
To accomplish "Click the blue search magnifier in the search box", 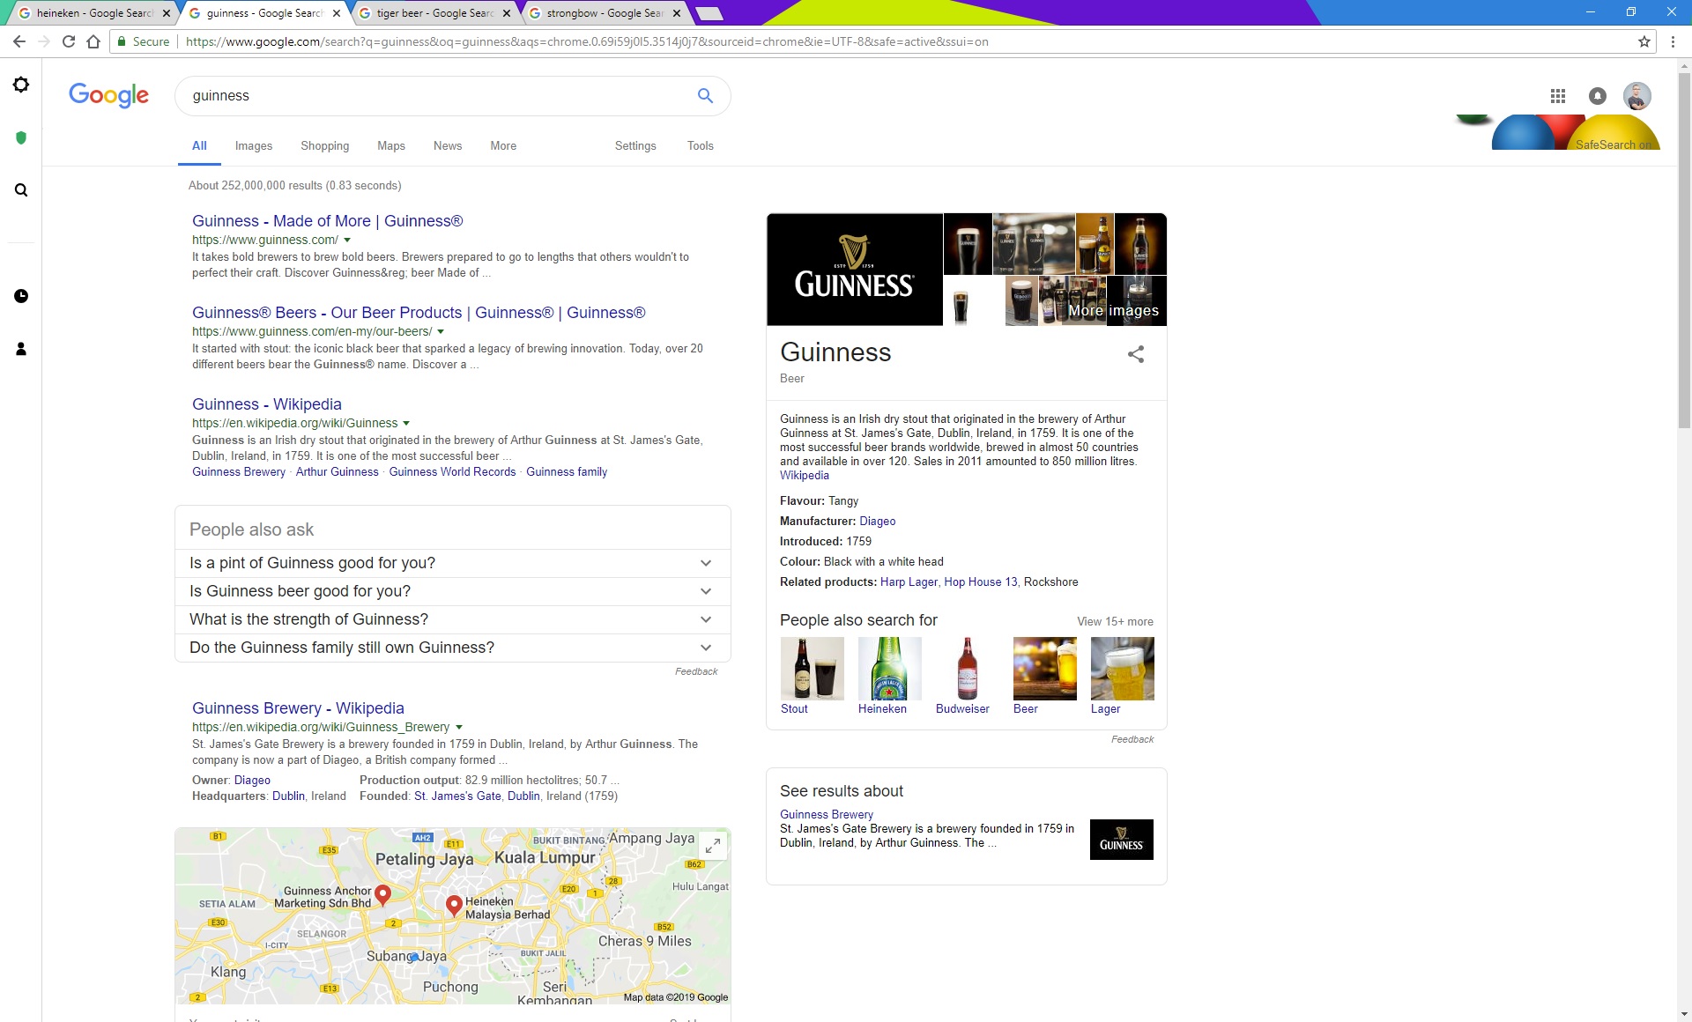I will pyautogui.click(x=705, y=95).
